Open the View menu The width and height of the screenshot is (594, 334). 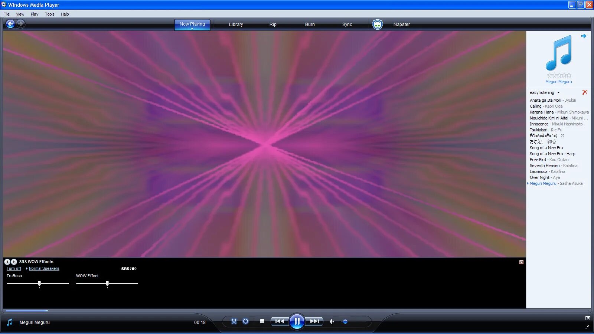pyautogui.click(x=20, y=14)
